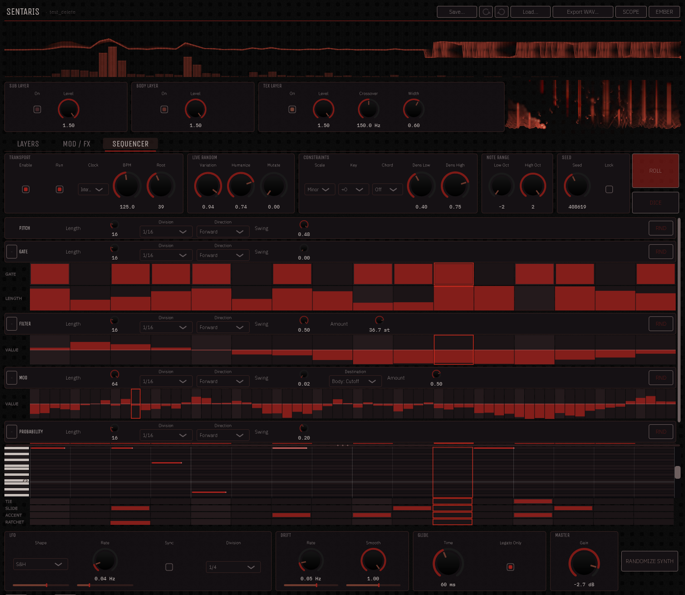Image resolution: width=685 pixels, height=595 pixels.
Task: Open the Clock dropdown in Transport
Action: pyautogui.click(x=93, y=189)
